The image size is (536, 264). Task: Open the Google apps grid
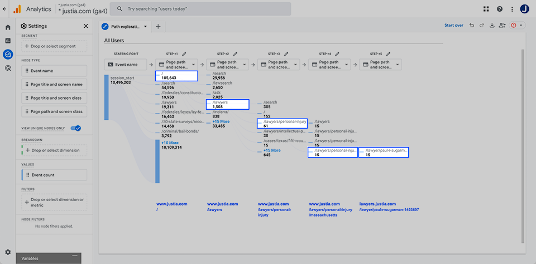pyautogui.click(x=486, y=9)
